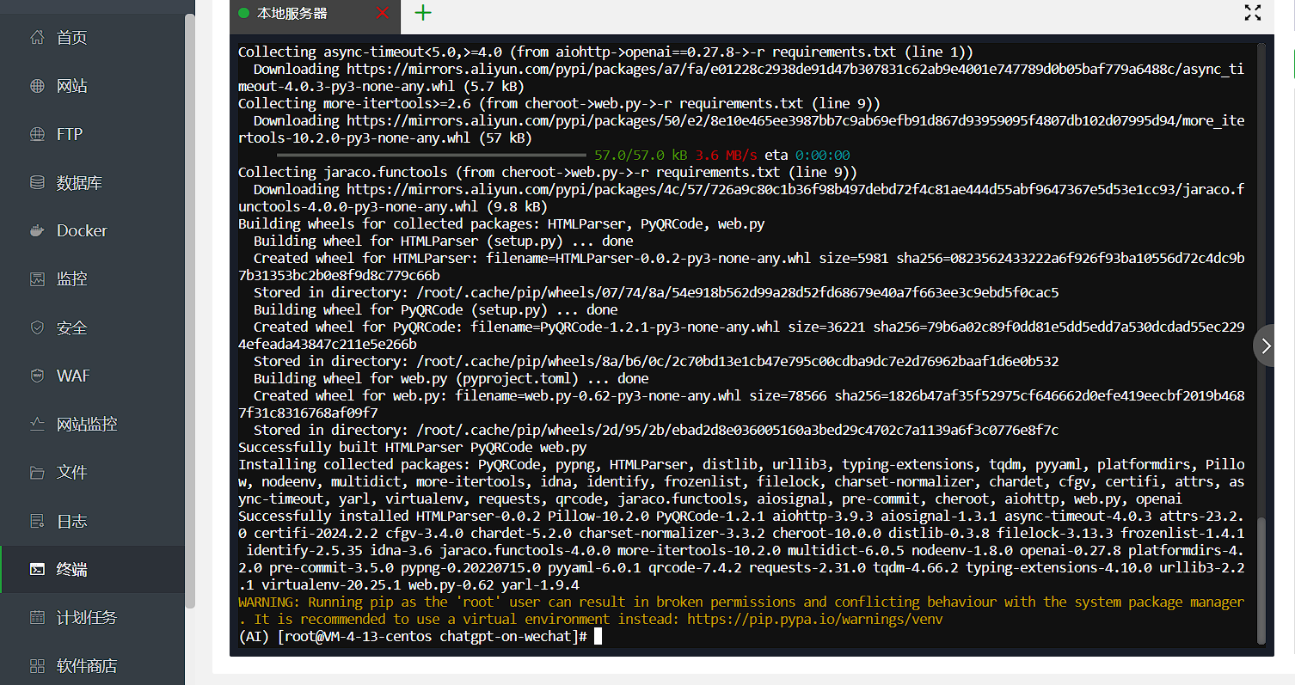Screen dimensions: 1295x685
Task: Click the 监控 monitor chart icon
Action: pyautogui.click(x=37, y=278)
